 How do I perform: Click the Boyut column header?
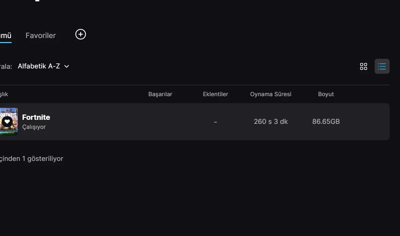[x=326, y=94]
